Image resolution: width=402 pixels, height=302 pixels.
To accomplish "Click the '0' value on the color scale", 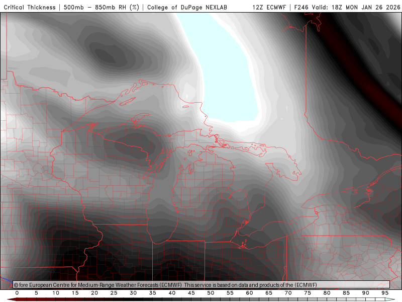I will 17,293.
